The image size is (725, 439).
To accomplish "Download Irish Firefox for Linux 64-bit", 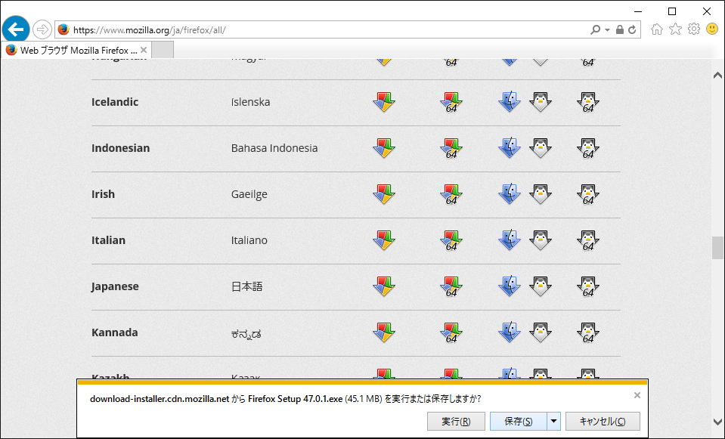I will pyautogui.click(x=587, y=195).
